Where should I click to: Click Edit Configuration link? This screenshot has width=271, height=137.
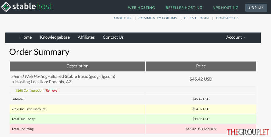30,91
